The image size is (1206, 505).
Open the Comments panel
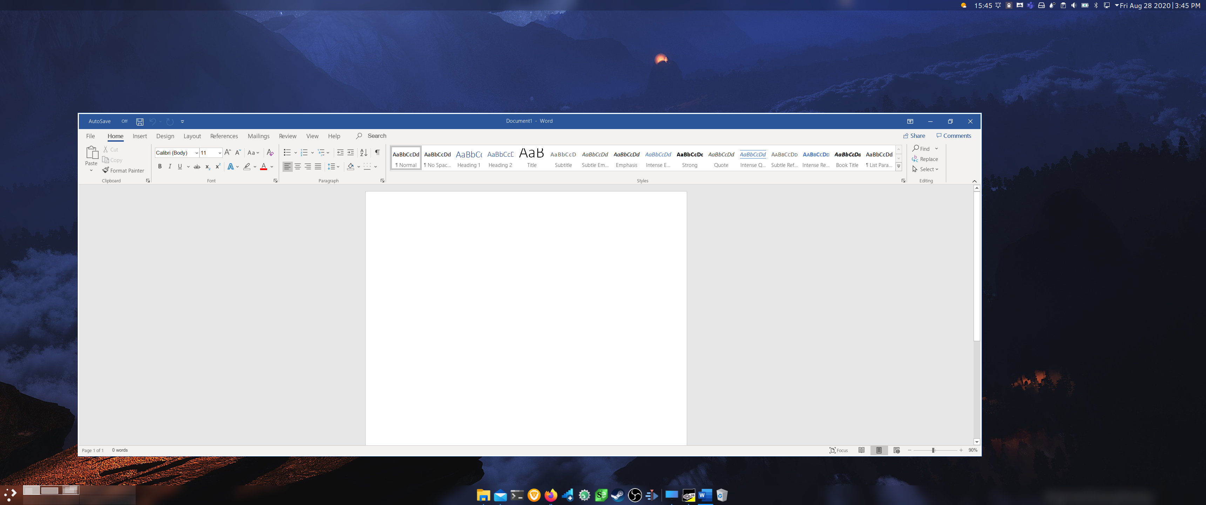[x=954, y=135]
